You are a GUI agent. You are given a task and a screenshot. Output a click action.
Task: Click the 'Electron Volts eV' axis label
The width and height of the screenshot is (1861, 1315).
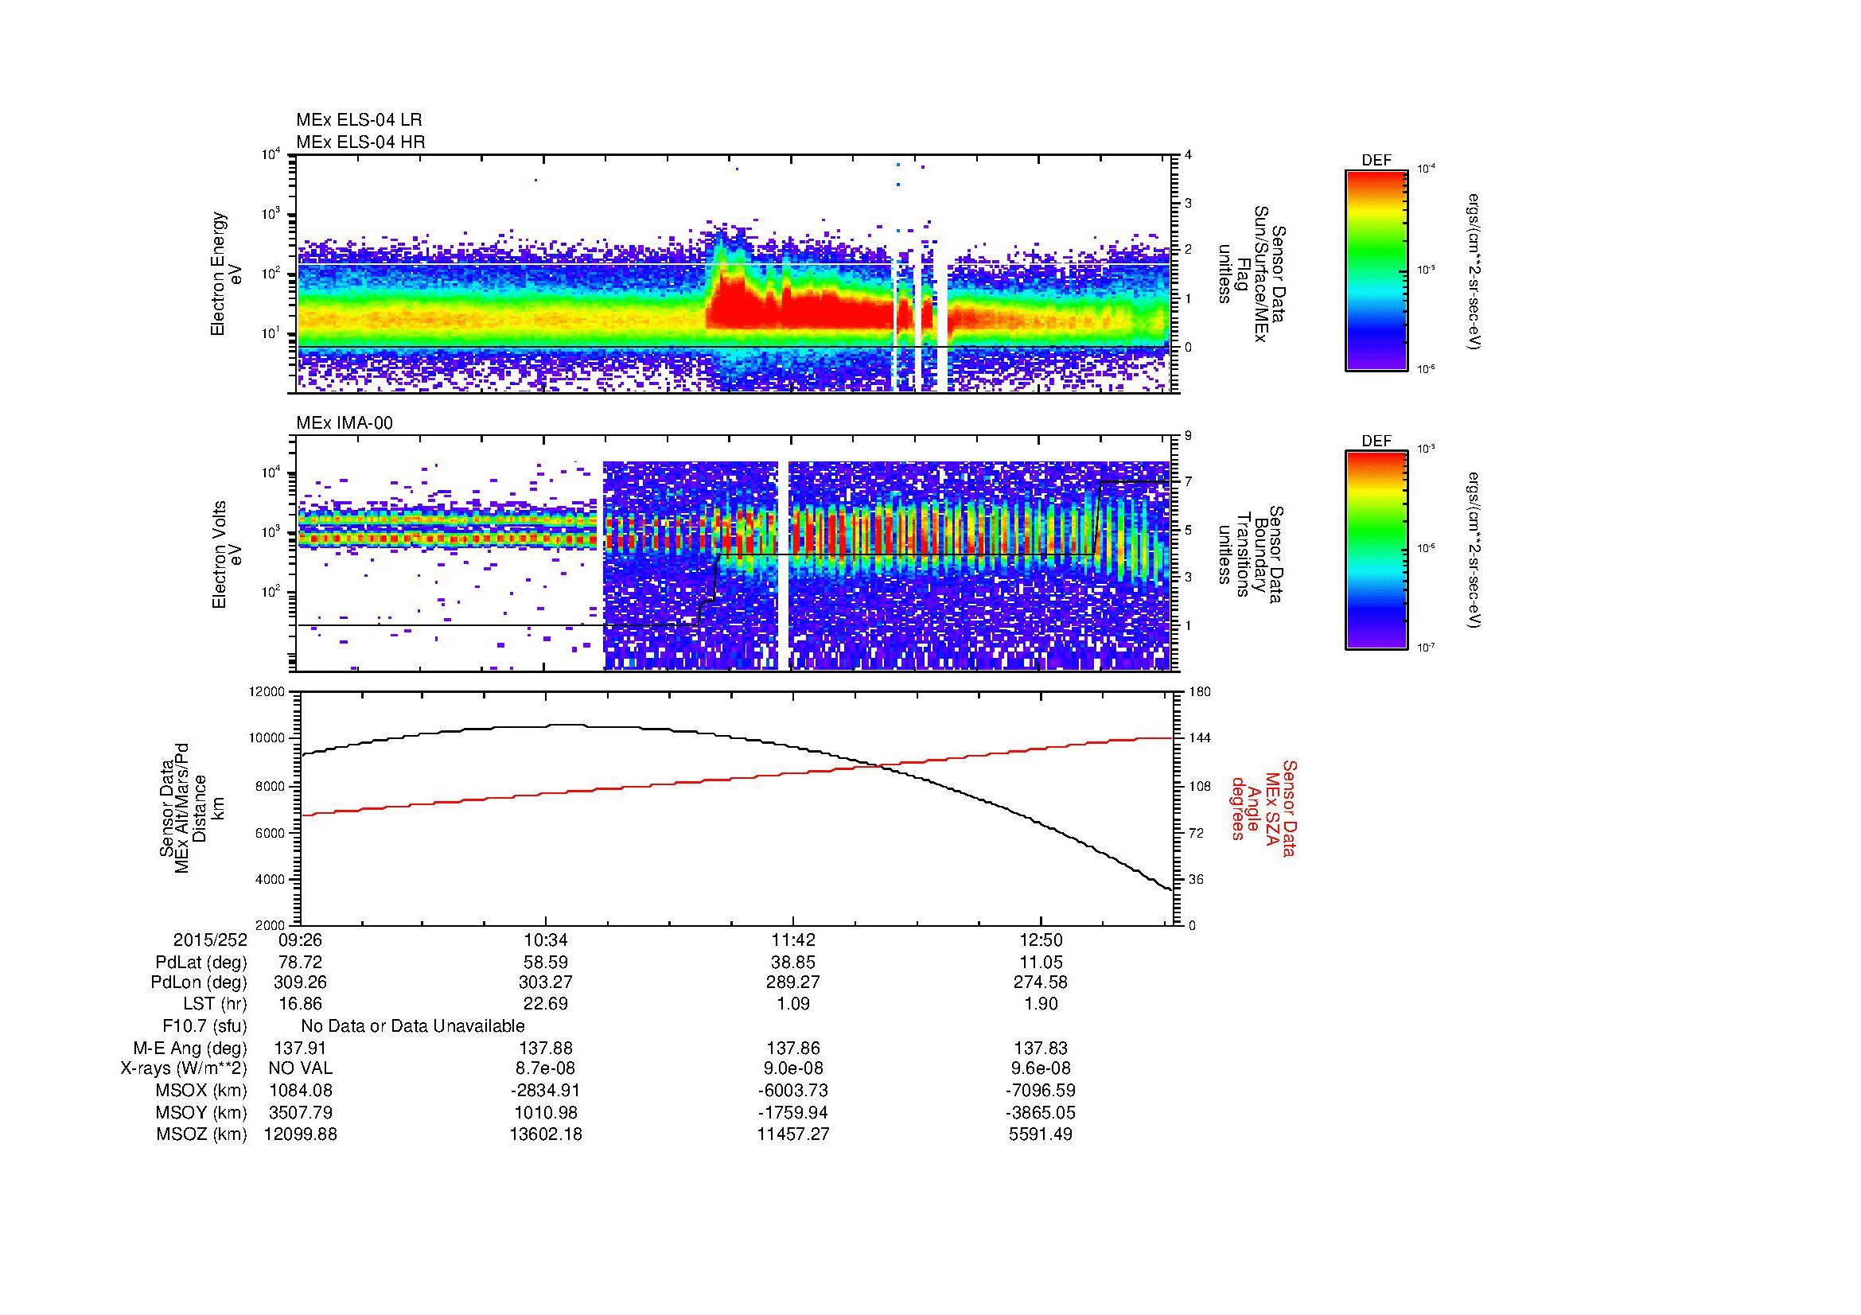(227, 554)
